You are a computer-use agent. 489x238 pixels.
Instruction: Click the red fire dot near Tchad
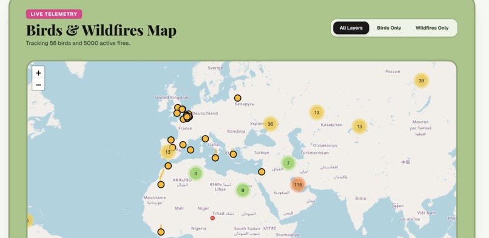pos(212,218)
